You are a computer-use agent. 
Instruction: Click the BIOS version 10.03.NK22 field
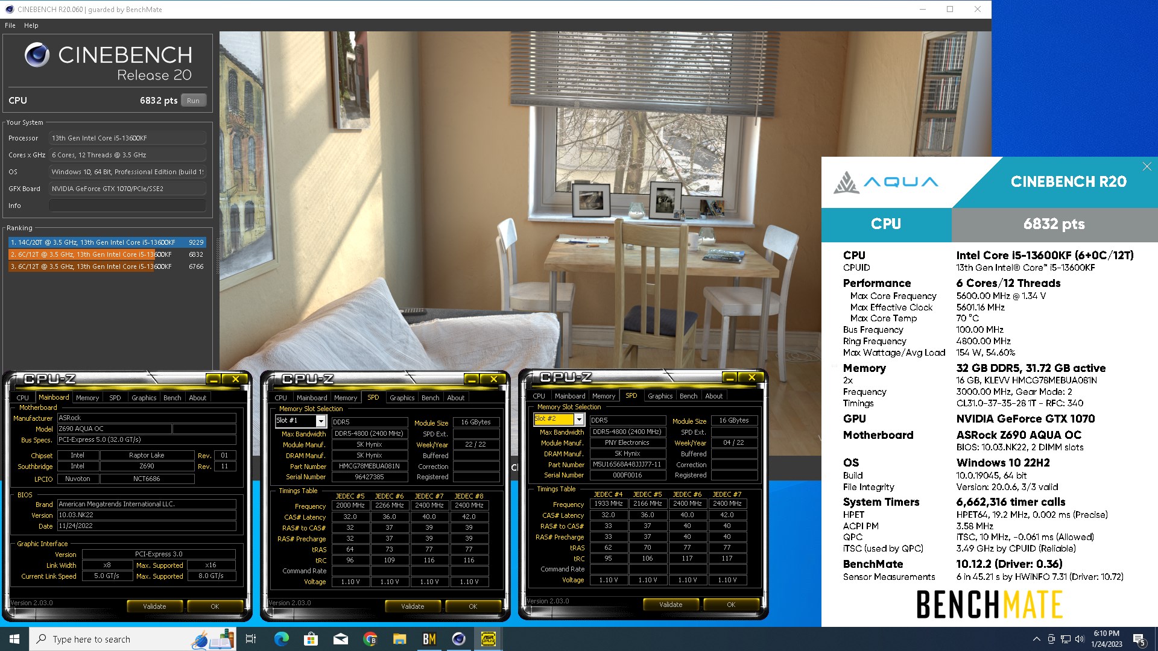point(147,515)
